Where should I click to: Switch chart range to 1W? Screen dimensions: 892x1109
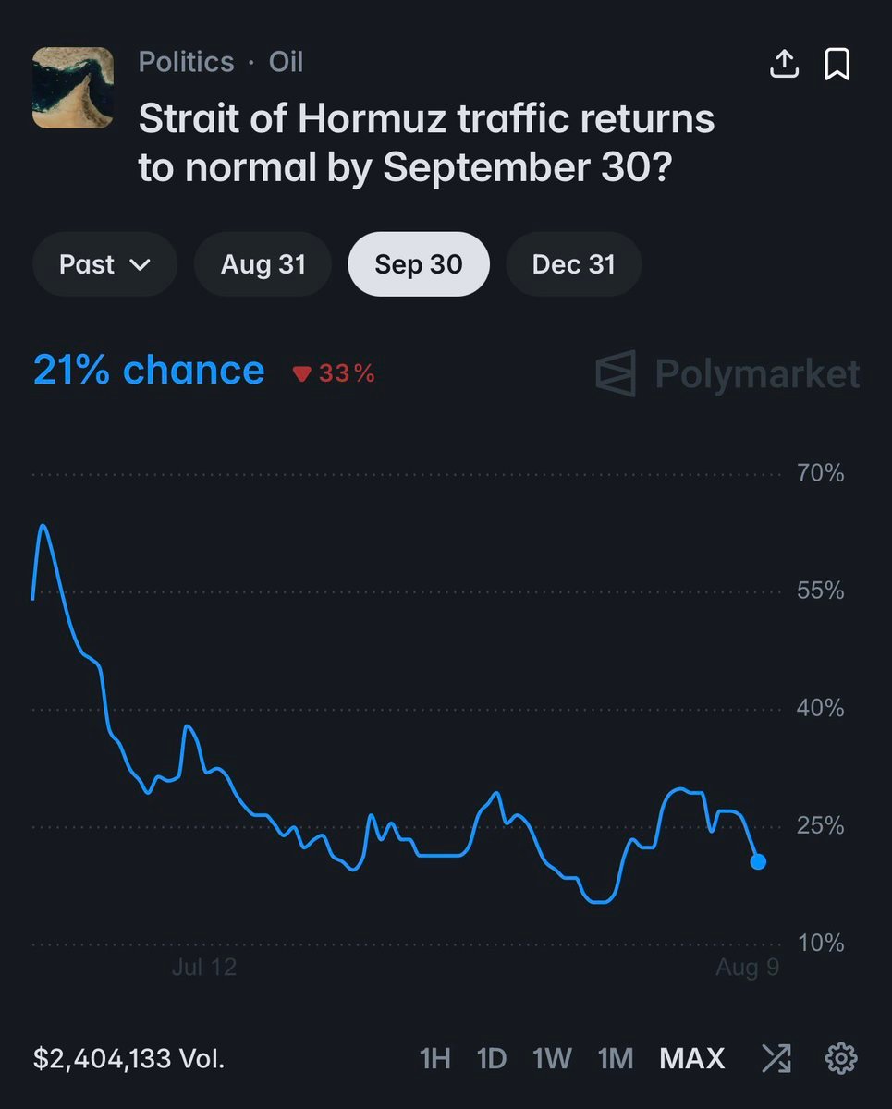pos(553,1058)
